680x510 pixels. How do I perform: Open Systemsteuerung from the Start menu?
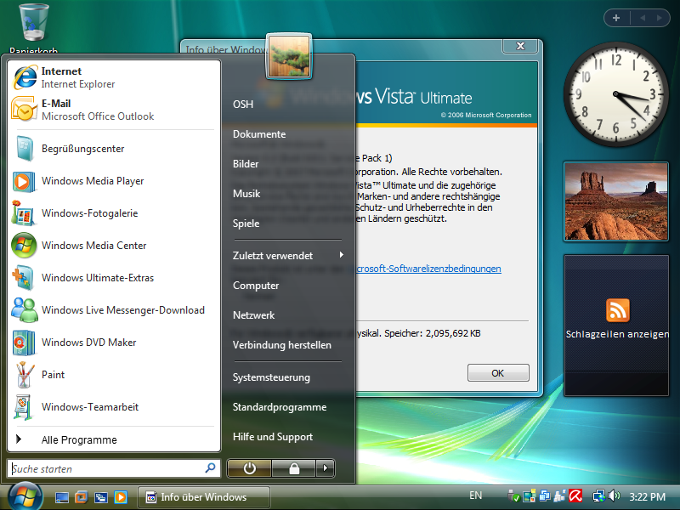click(x=271, y=377)
